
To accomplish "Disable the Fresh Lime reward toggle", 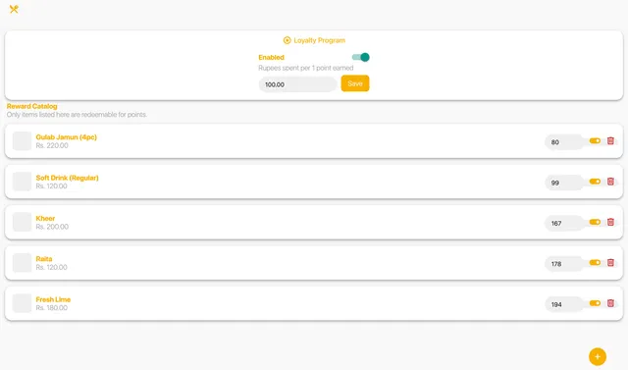I will (595, 303).
